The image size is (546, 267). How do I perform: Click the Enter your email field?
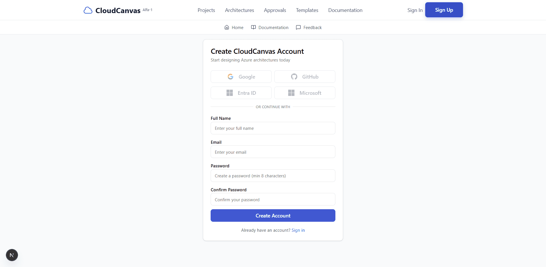[x=273, y=152]
